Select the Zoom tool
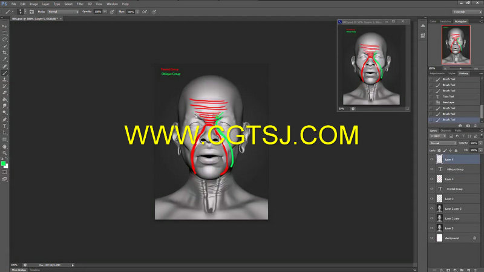The image size is (484, 272). (4, 153)
